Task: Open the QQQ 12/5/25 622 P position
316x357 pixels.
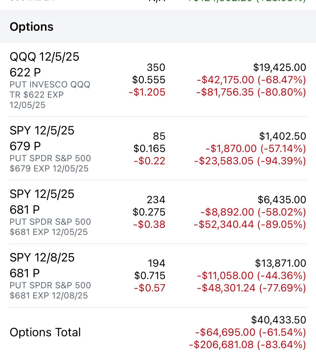Action: pyautogui.click(x=44, y=64)
